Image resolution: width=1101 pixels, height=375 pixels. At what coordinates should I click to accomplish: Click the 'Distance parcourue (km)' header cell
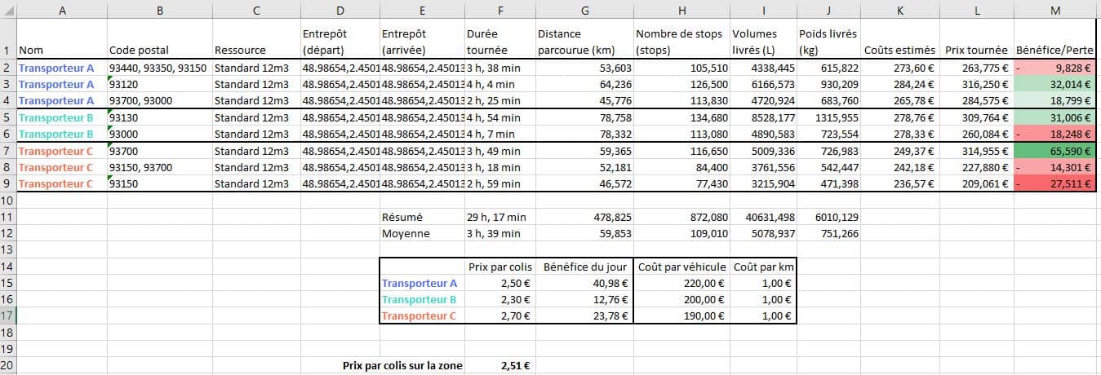pos(584,39)
